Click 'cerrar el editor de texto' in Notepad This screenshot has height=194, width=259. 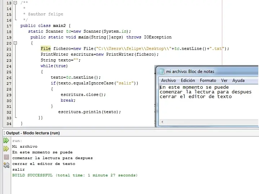[x=196, y=97]
